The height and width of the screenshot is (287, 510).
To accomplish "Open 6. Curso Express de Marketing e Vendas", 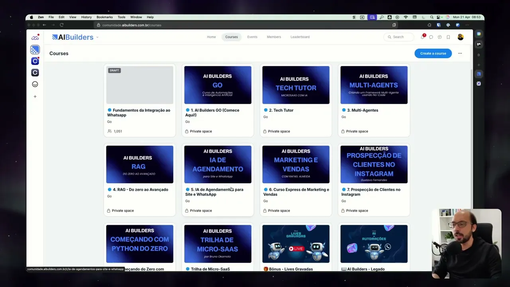I will [x=296, y=192].
